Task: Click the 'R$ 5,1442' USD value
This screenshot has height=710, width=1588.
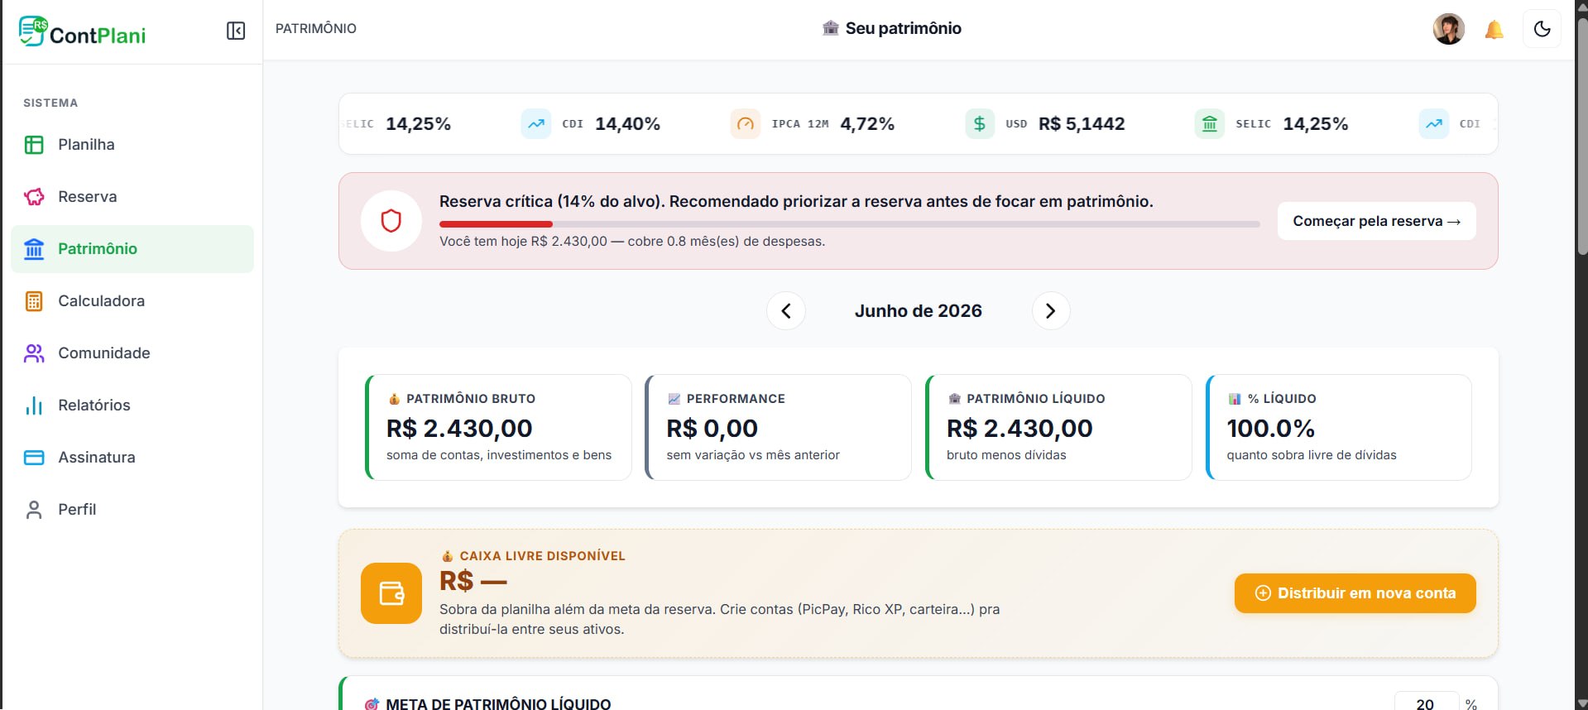Action: click(1082, 124)
